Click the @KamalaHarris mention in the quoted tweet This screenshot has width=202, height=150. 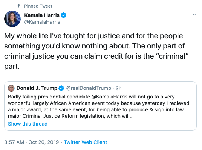110,97
